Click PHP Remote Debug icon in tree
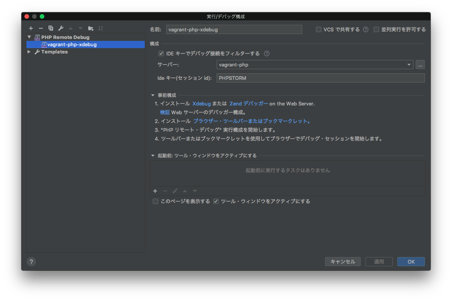Image resolution: width=452 pixels, height=301 pixels. [x=37, y=37]
